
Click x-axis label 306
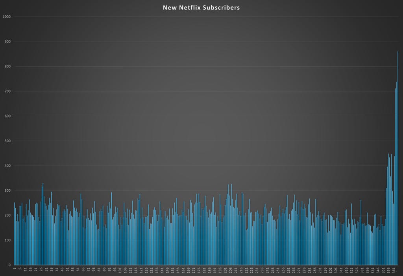336,271
